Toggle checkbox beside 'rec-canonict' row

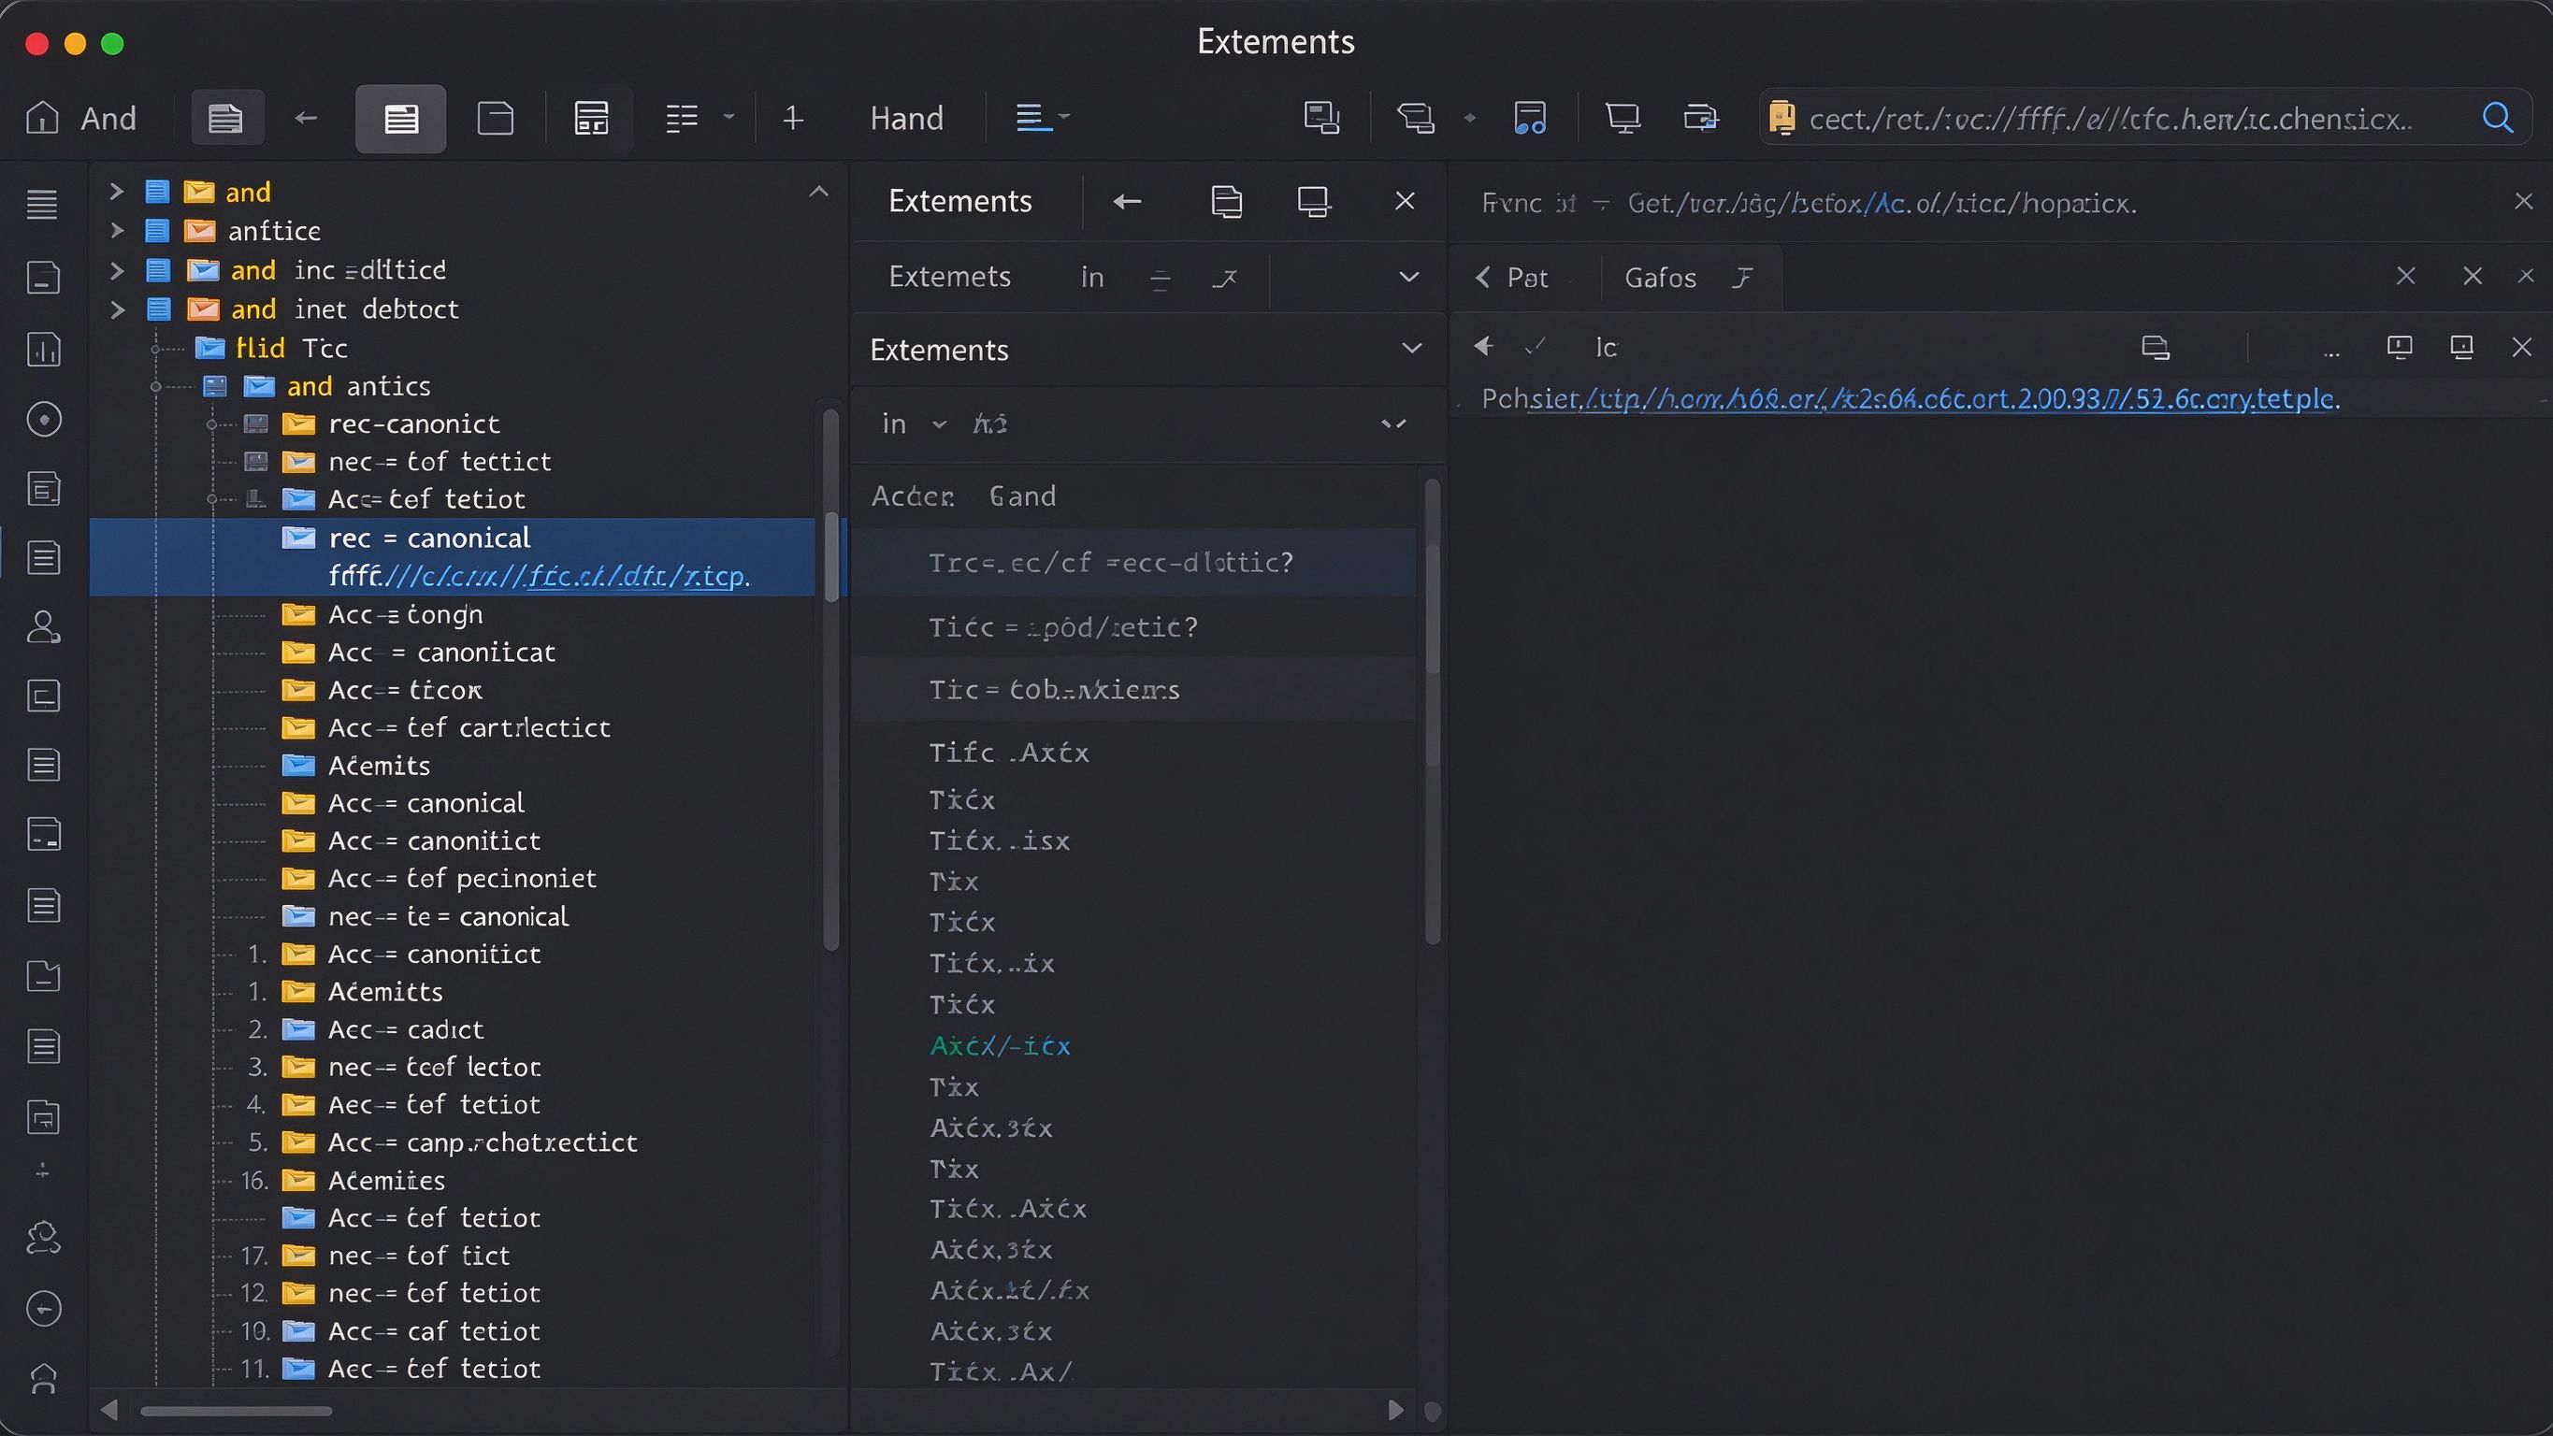255,424
